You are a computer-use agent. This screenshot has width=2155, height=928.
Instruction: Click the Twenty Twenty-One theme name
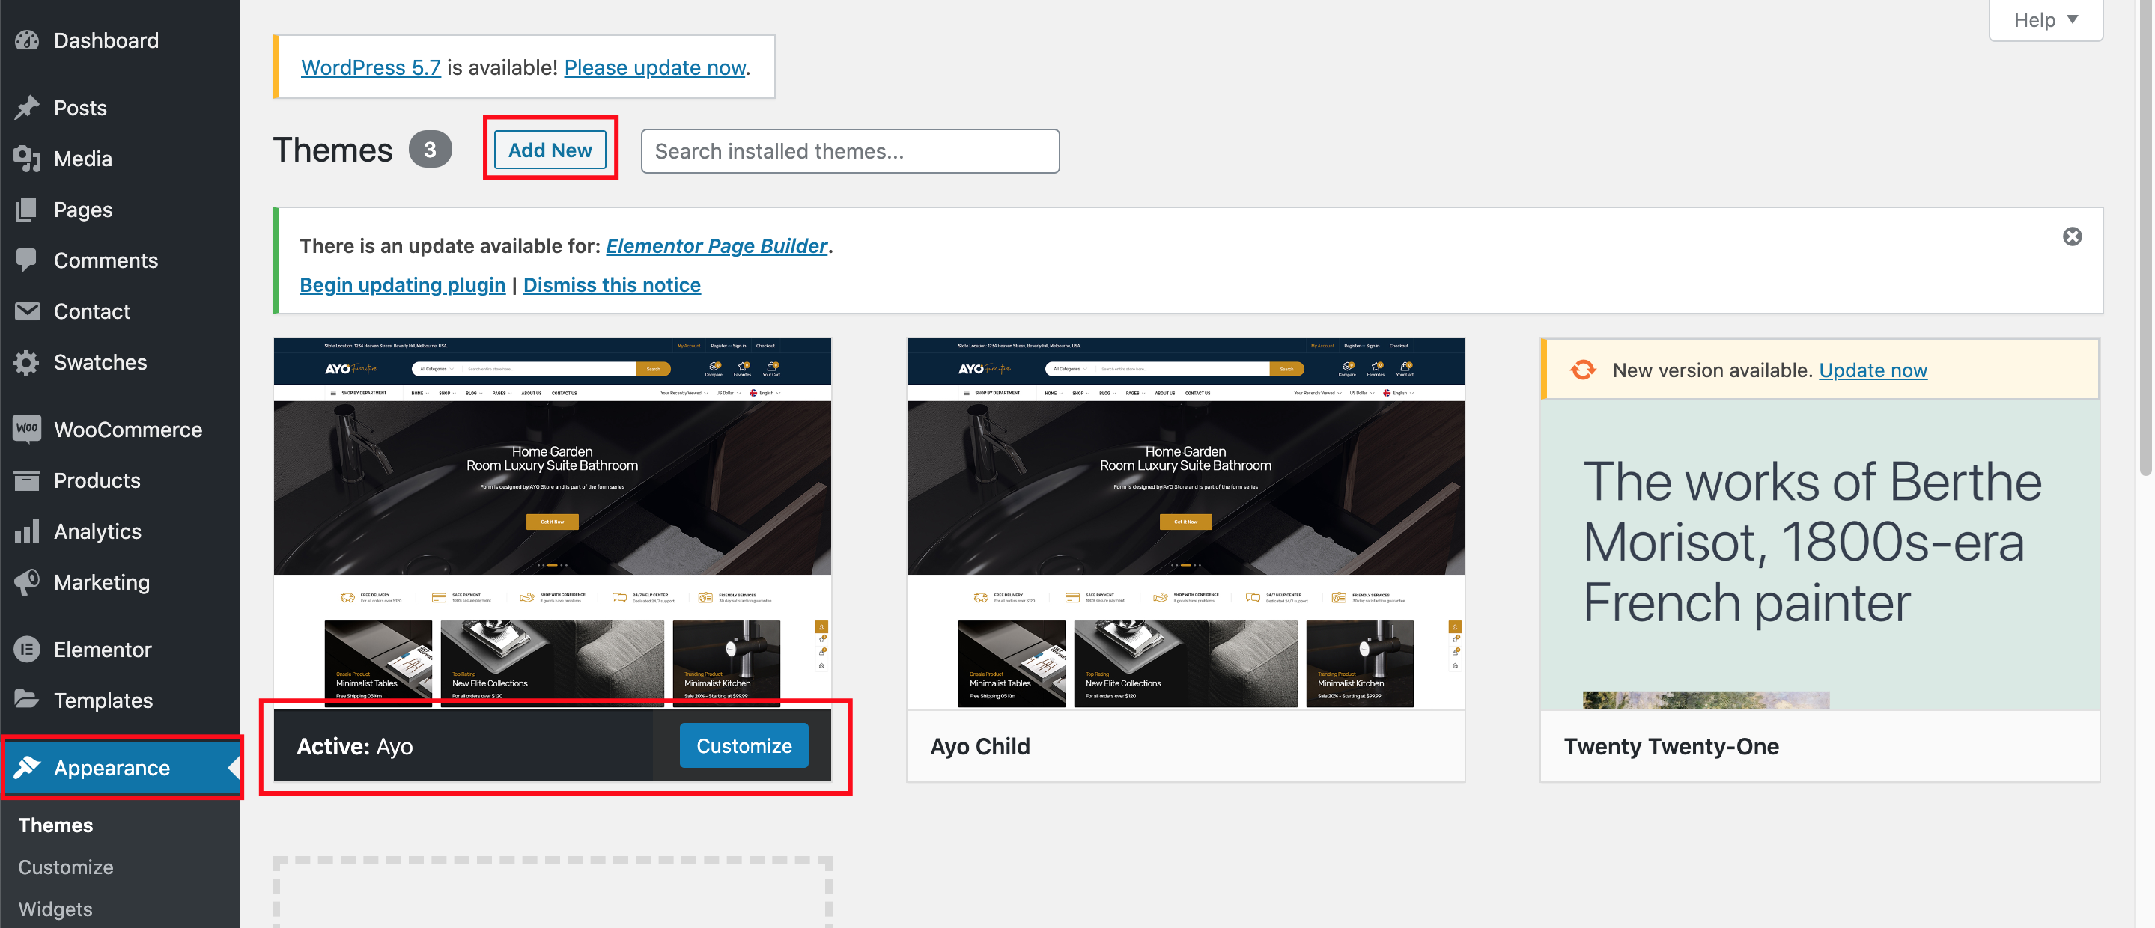tap(1671, 747)
